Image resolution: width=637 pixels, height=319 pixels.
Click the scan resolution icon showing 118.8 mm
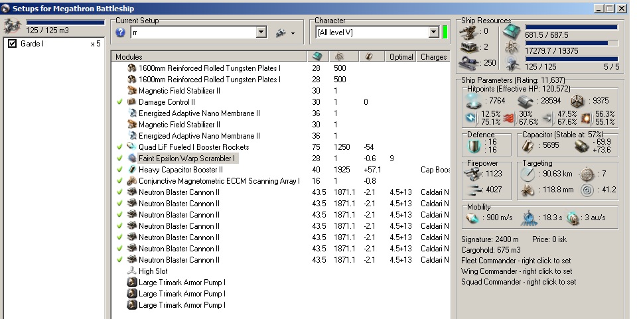click(528, 190)
